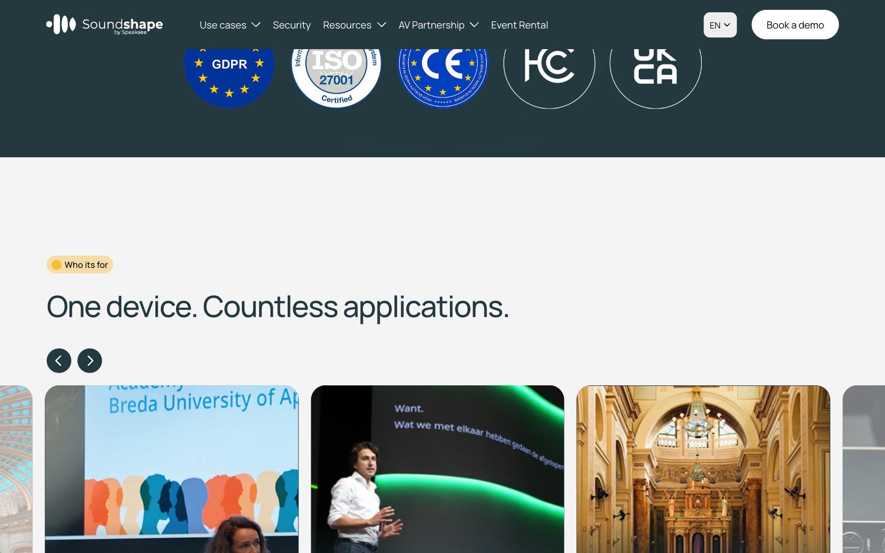Expand the Resources chevron arrow
Screen dimensions: 885x553
382,25
